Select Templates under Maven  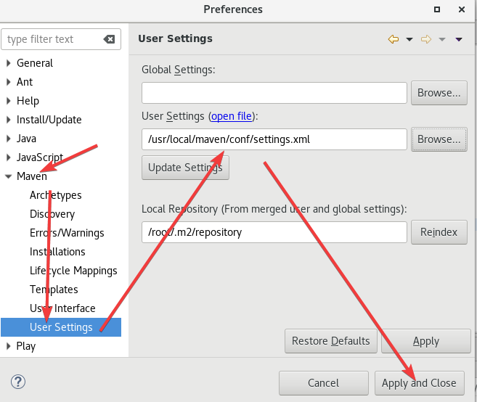[54, 290]
